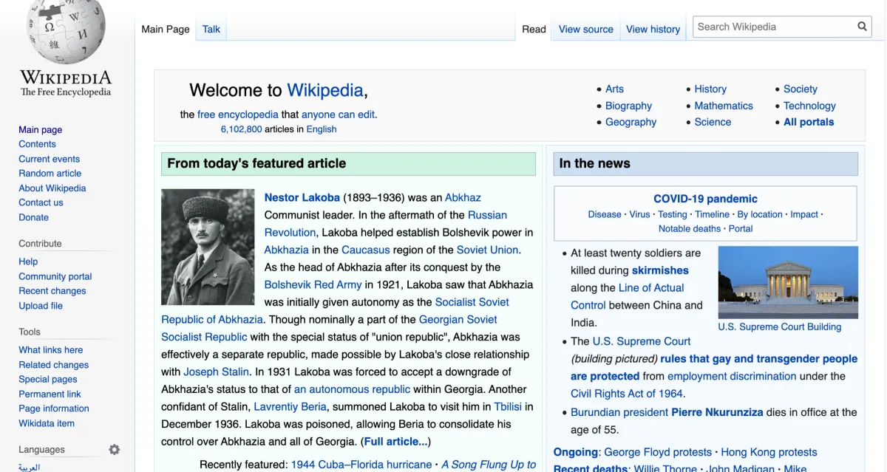The image size is (887, 472).
Task: Click the Full article... link
Action: tap(395, 442)
